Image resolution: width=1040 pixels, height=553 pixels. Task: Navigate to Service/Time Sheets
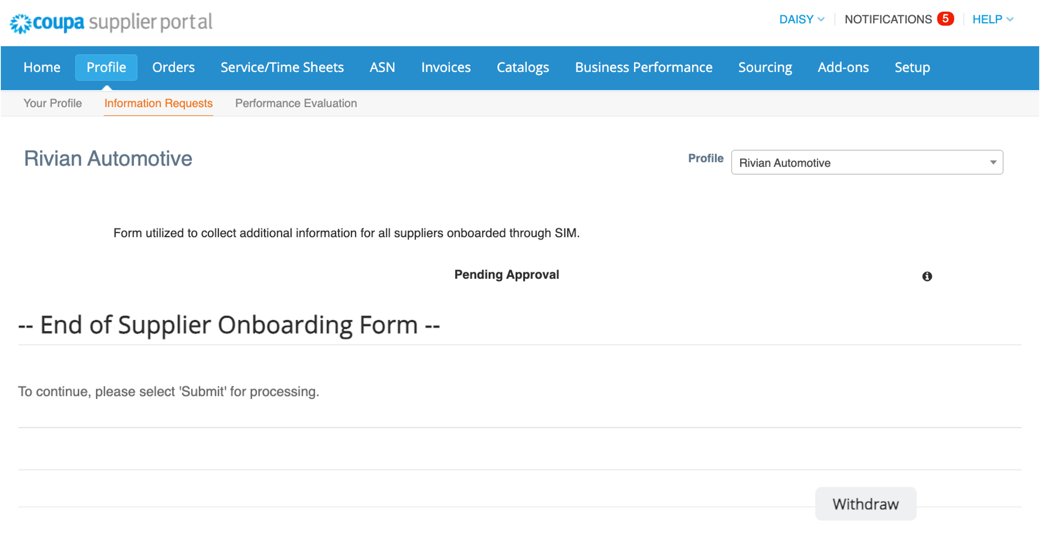(282, 67)
